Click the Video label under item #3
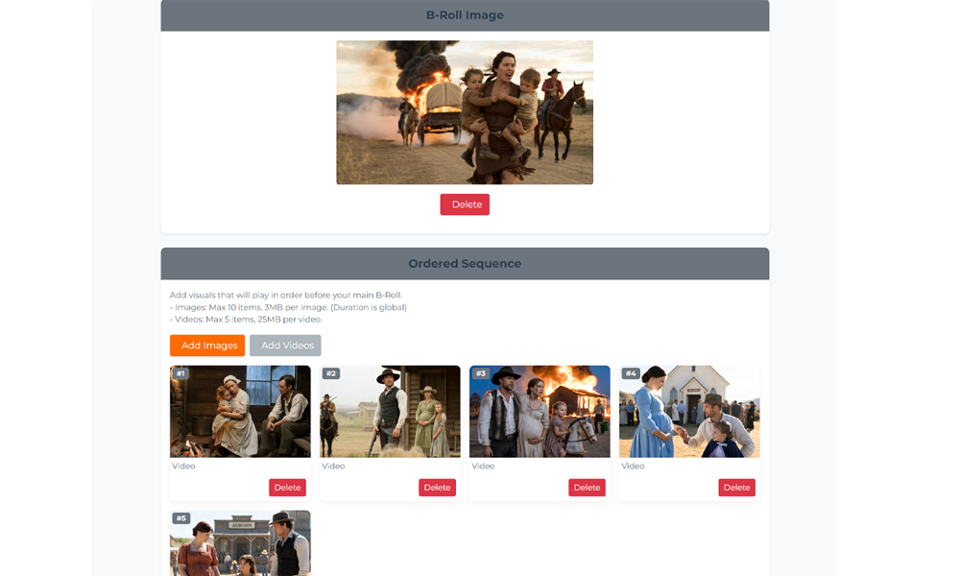The image size is (960, 576). 483,466
